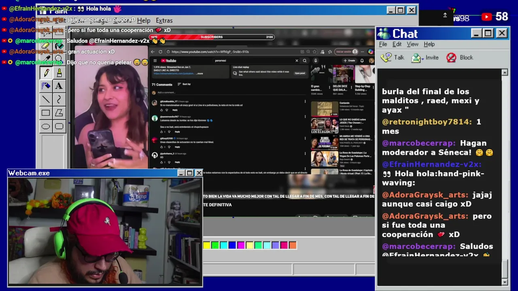
Task: Open options menu for @yokohama_3 comment
Action: (305, 154)
